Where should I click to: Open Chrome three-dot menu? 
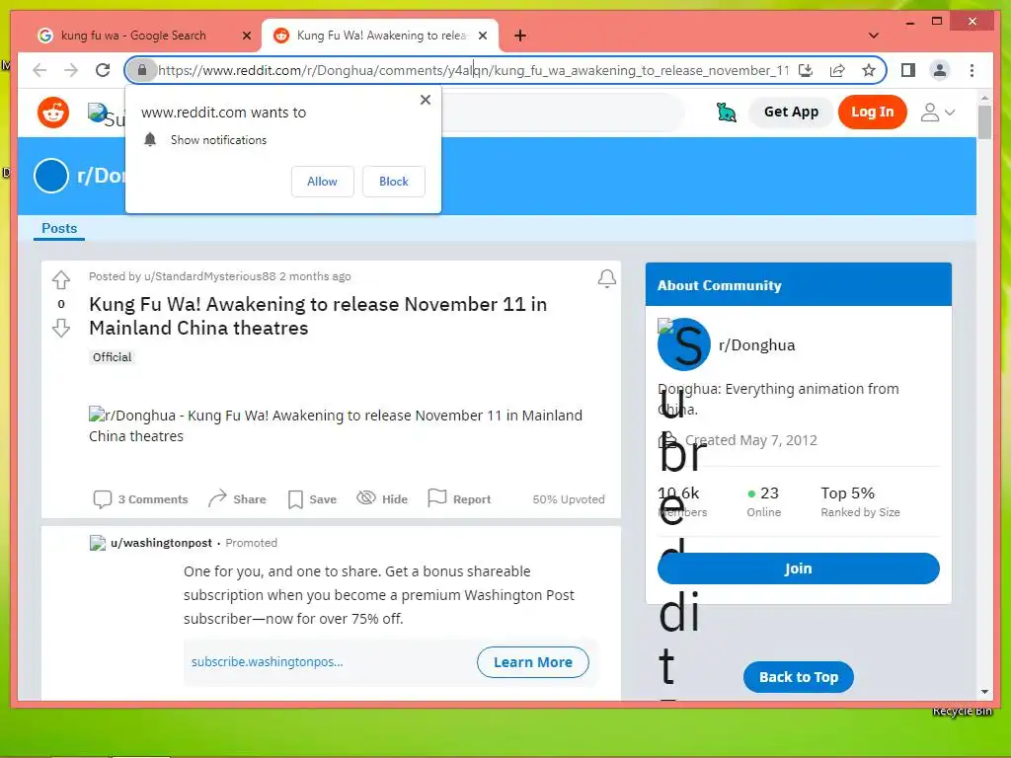coord(972,70)
